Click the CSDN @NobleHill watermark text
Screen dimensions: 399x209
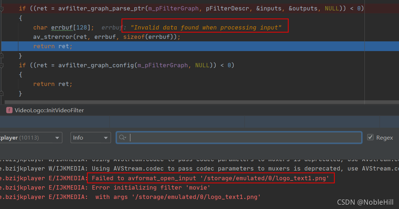pyautogui.click(x=365, y=202)
